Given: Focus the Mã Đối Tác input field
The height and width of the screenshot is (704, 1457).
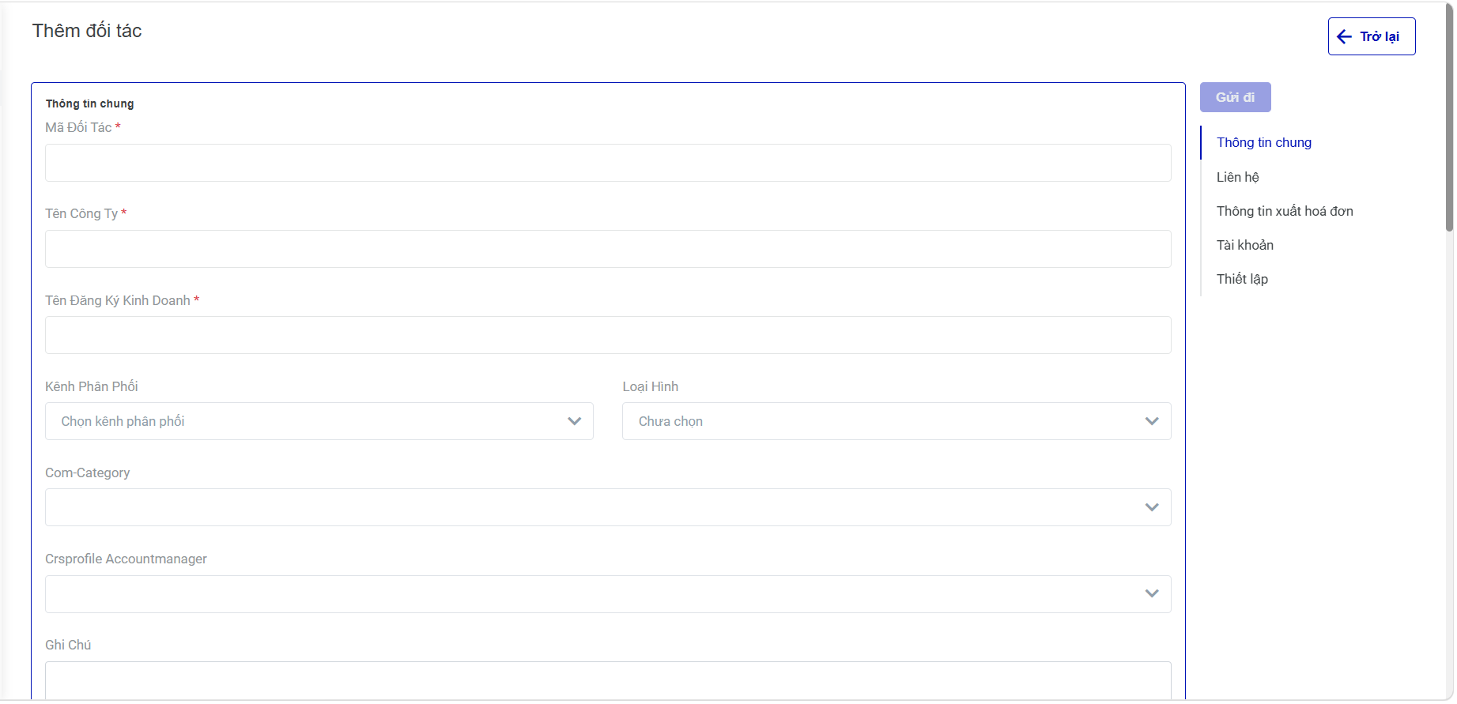Looking at the screenshot, I should pyautogui.click(x=608, y=163).
